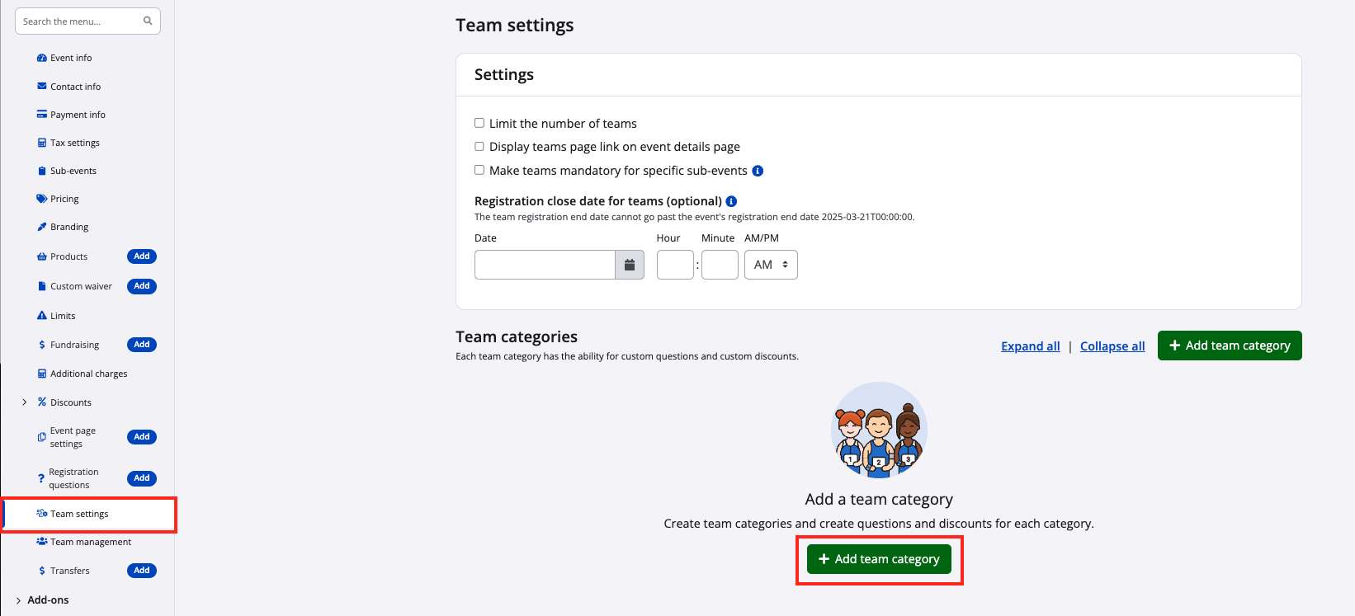
Task: Enable Limit the number of teams checkbox
Action: [479, 123]
